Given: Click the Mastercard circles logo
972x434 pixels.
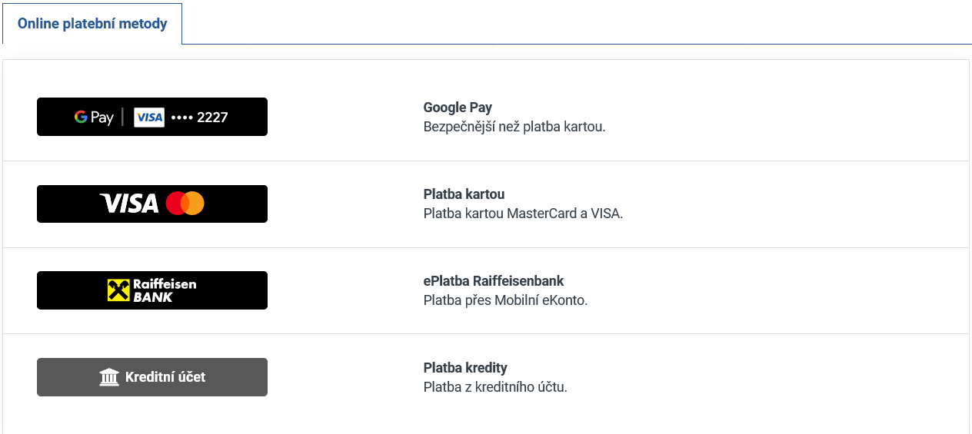Looking at the screenshot, I should pos(185,204).
